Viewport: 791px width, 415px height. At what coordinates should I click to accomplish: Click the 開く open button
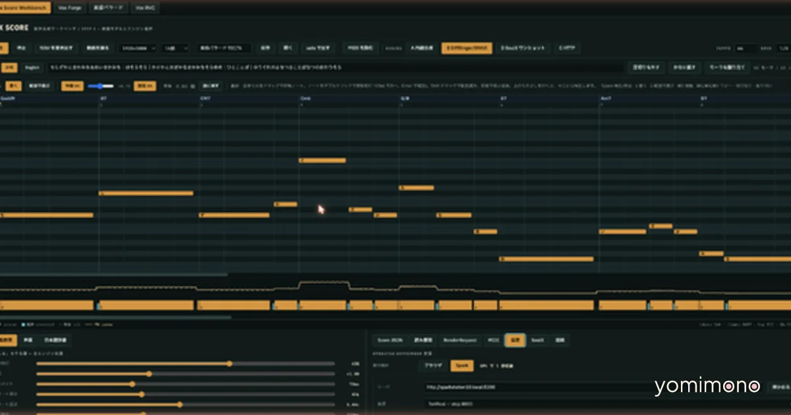tap(288, 48)
